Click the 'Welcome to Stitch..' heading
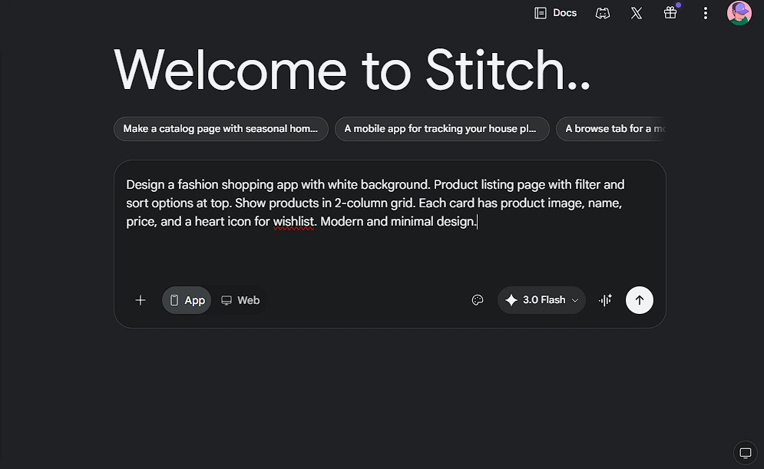Viewport: 764px width, 469px height. point(352,70)
